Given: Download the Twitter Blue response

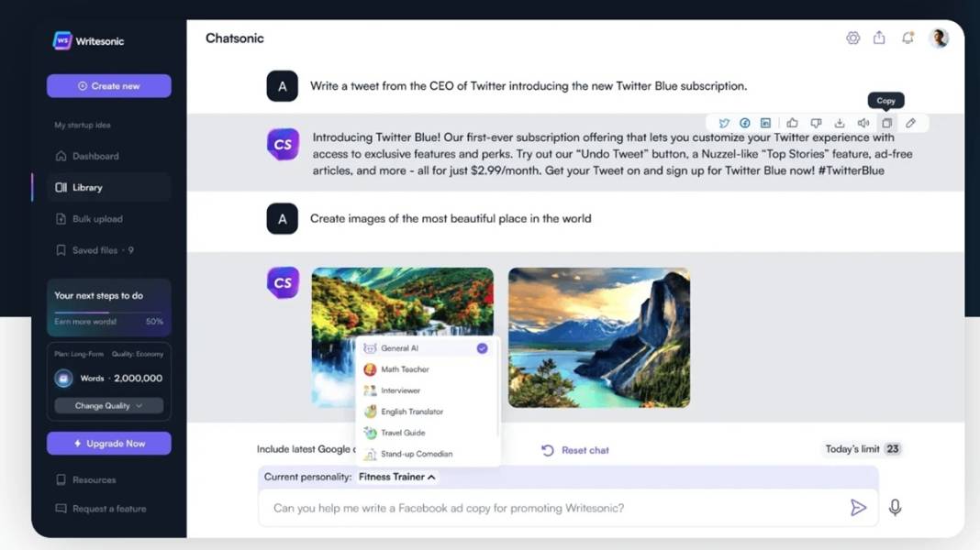Looking at the screenshot, I should pyautogui.click(x=840, y=123).
